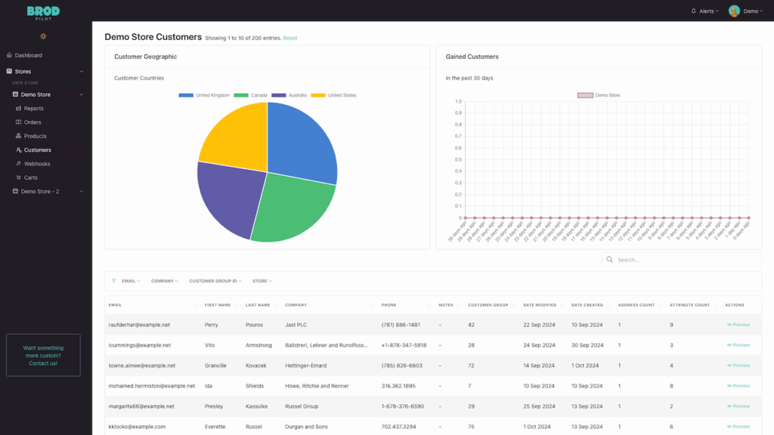
Task: Click the Products icon in sidebar
Action: tap(19, 136)
